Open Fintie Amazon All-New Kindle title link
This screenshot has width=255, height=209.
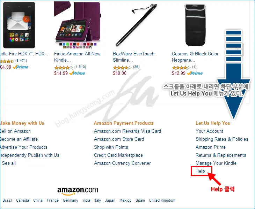77,57
